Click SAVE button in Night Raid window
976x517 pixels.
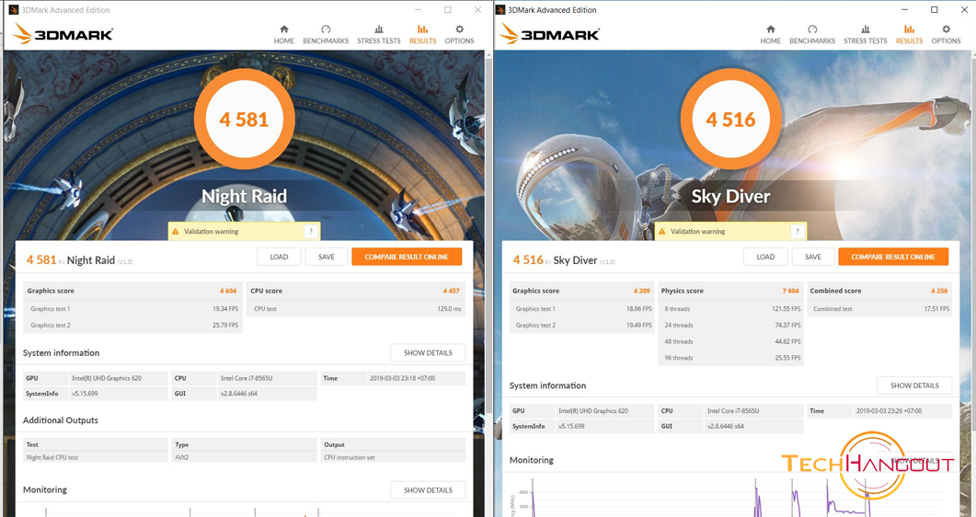[x=327, y=257]
